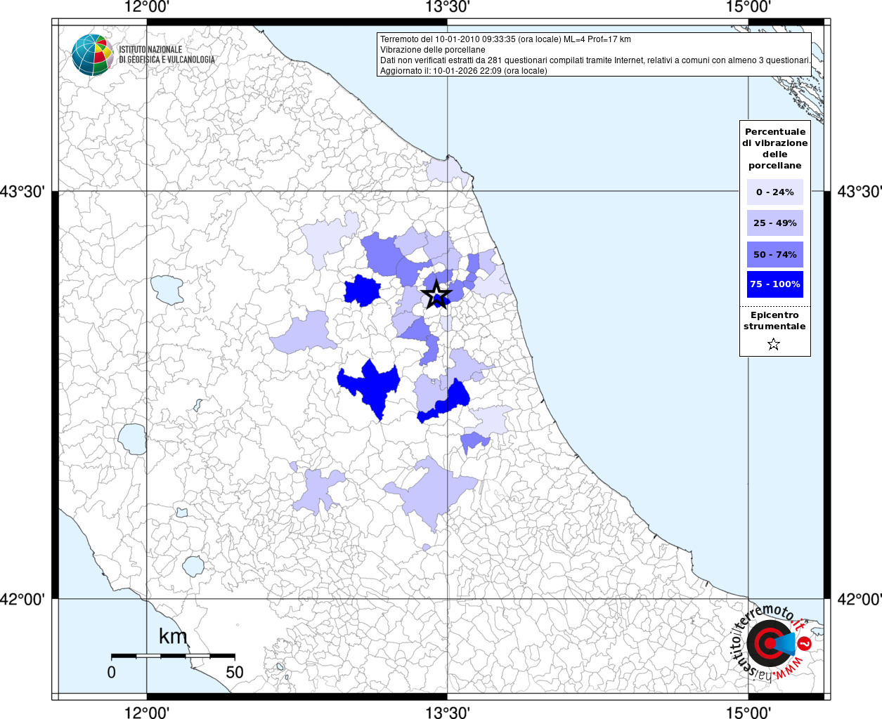Click the haisentitoilterremoto.it target logo

[770, 643]
